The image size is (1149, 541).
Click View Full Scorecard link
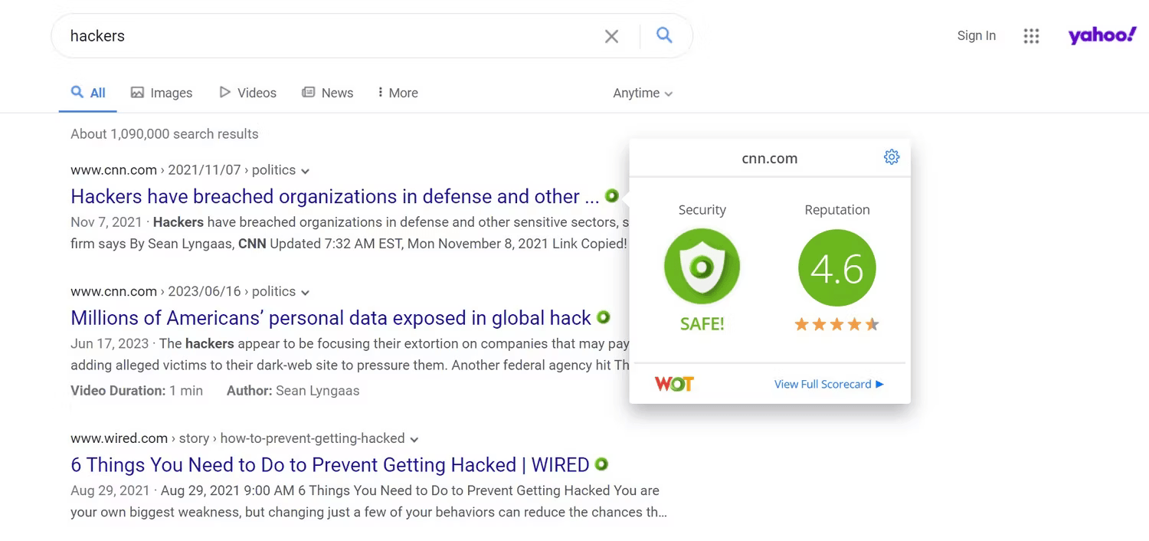click(x=829, y=384)
